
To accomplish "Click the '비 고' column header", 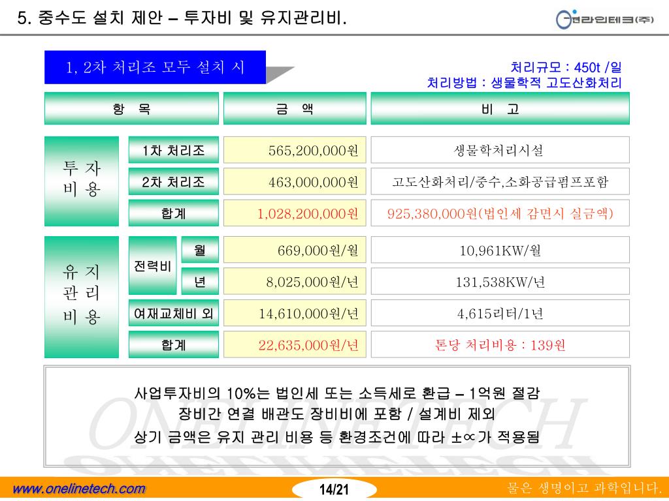I will click(500, 109).
